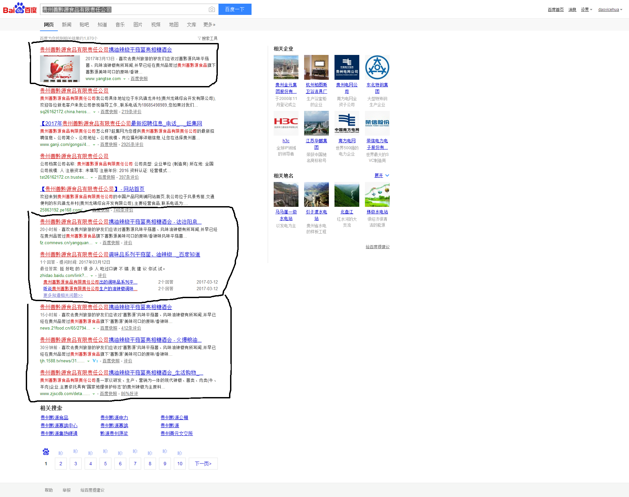Open the 412条评价 reviews link
This screenshot has width=629, height=497.
pos(131,328)
